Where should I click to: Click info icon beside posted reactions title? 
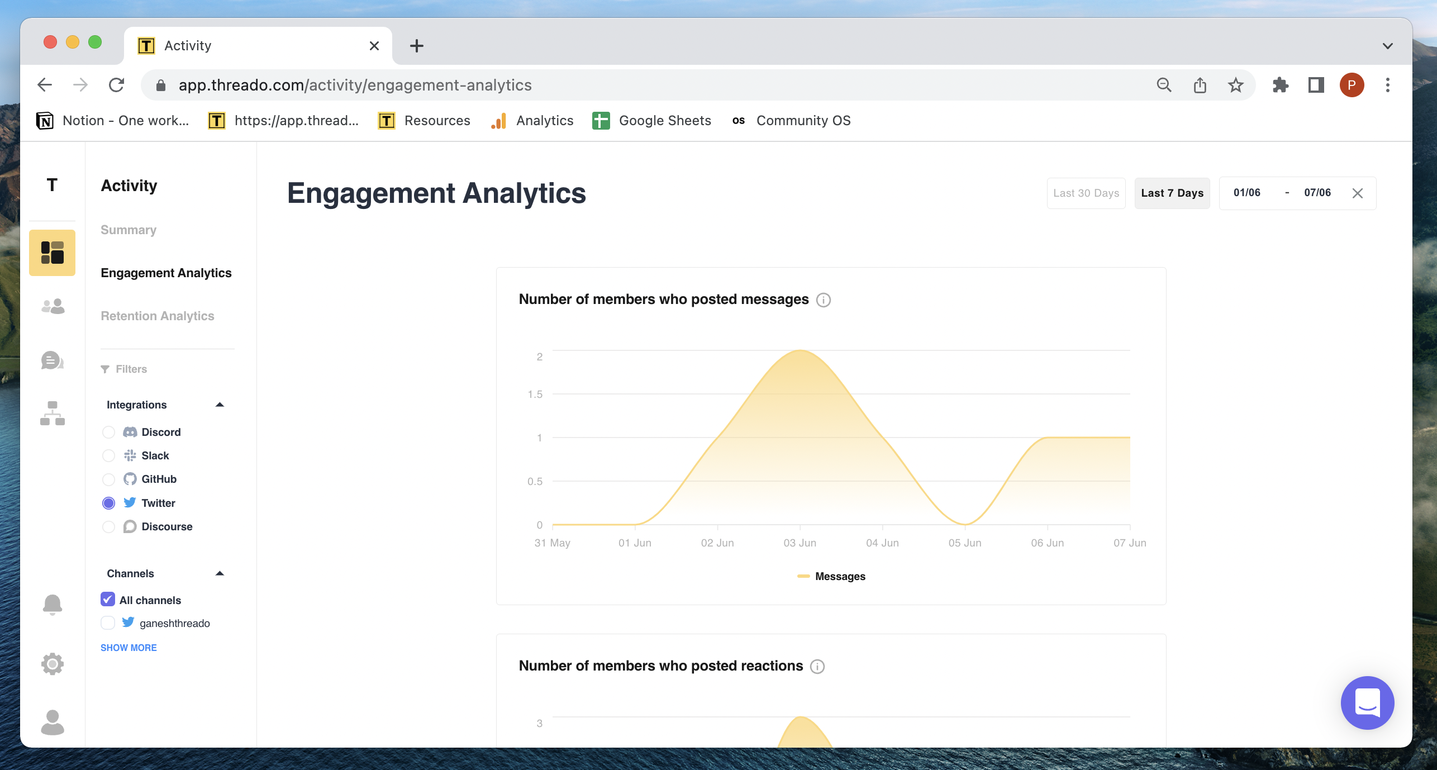(817, 667)
